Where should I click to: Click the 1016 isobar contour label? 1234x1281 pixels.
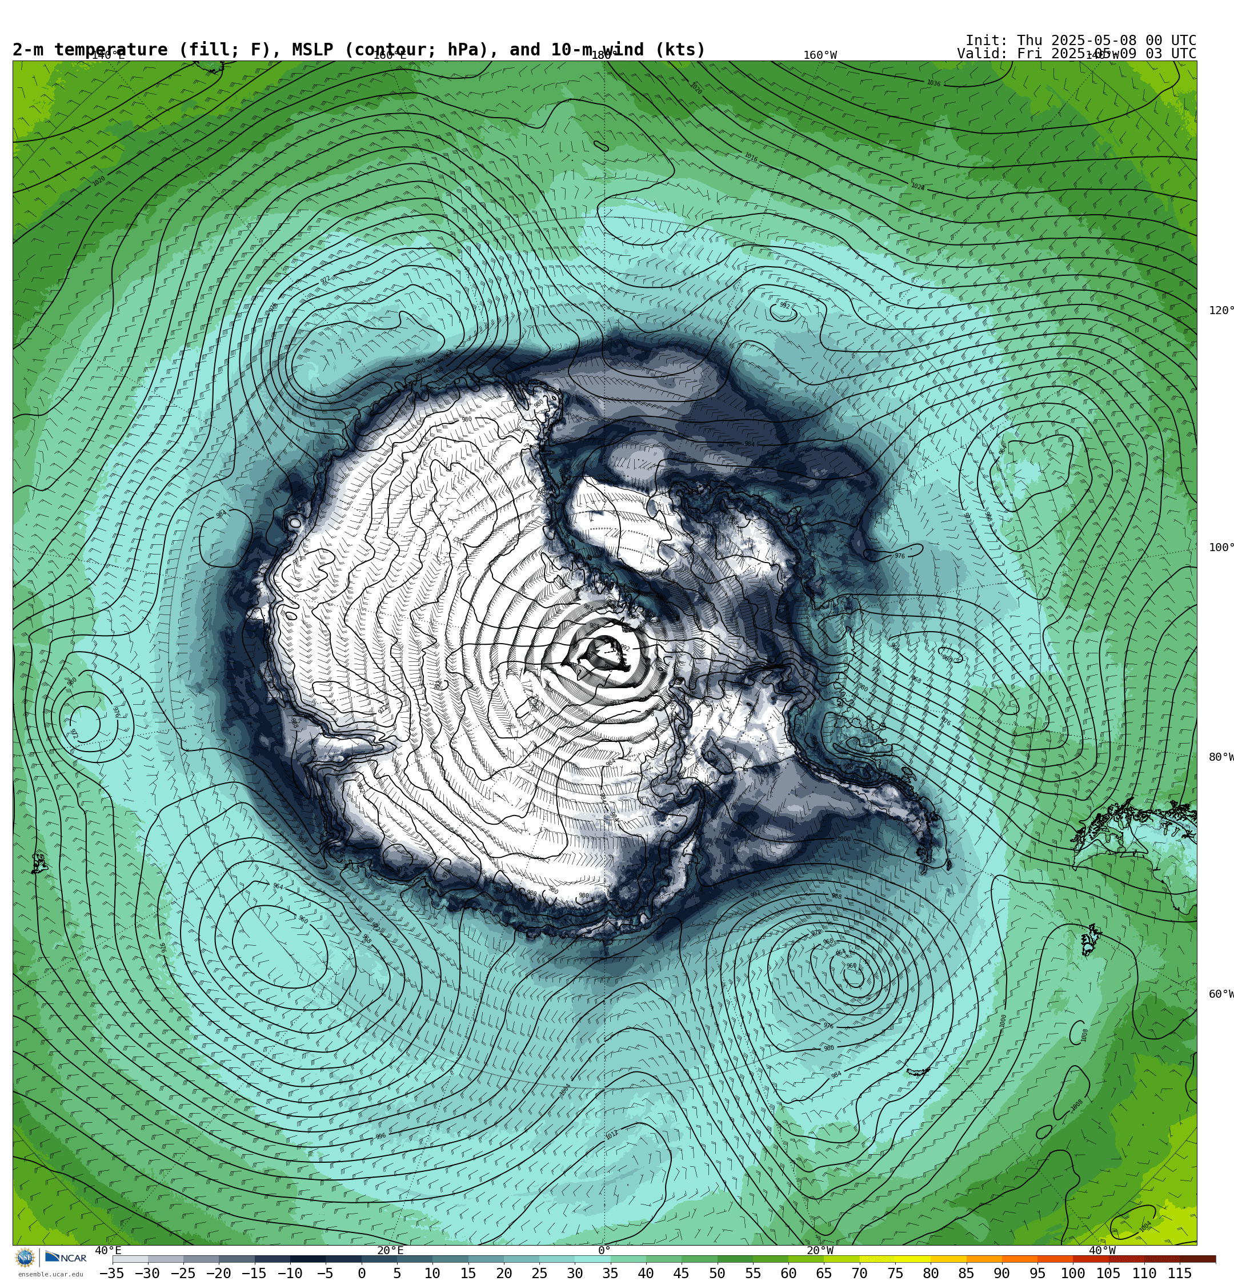click(x=751, y=158)
